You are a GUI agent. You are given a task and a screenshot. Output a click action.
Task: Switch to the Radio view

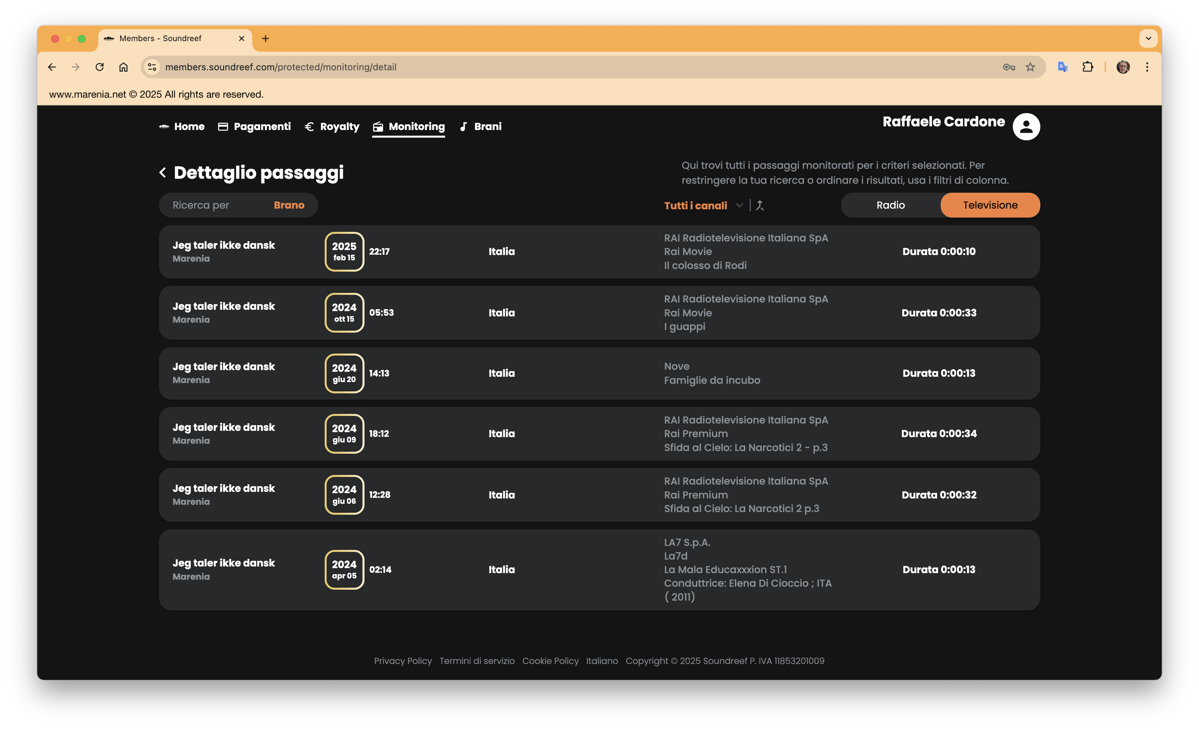(x=891, y=205)
